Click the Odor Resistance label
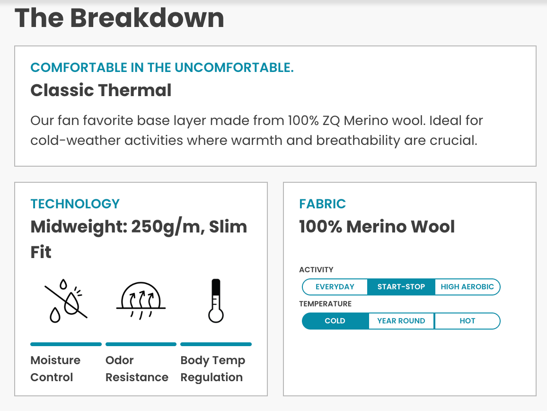Image resolution: width=547 pixels, height=411 pixels. pos(137,369)
